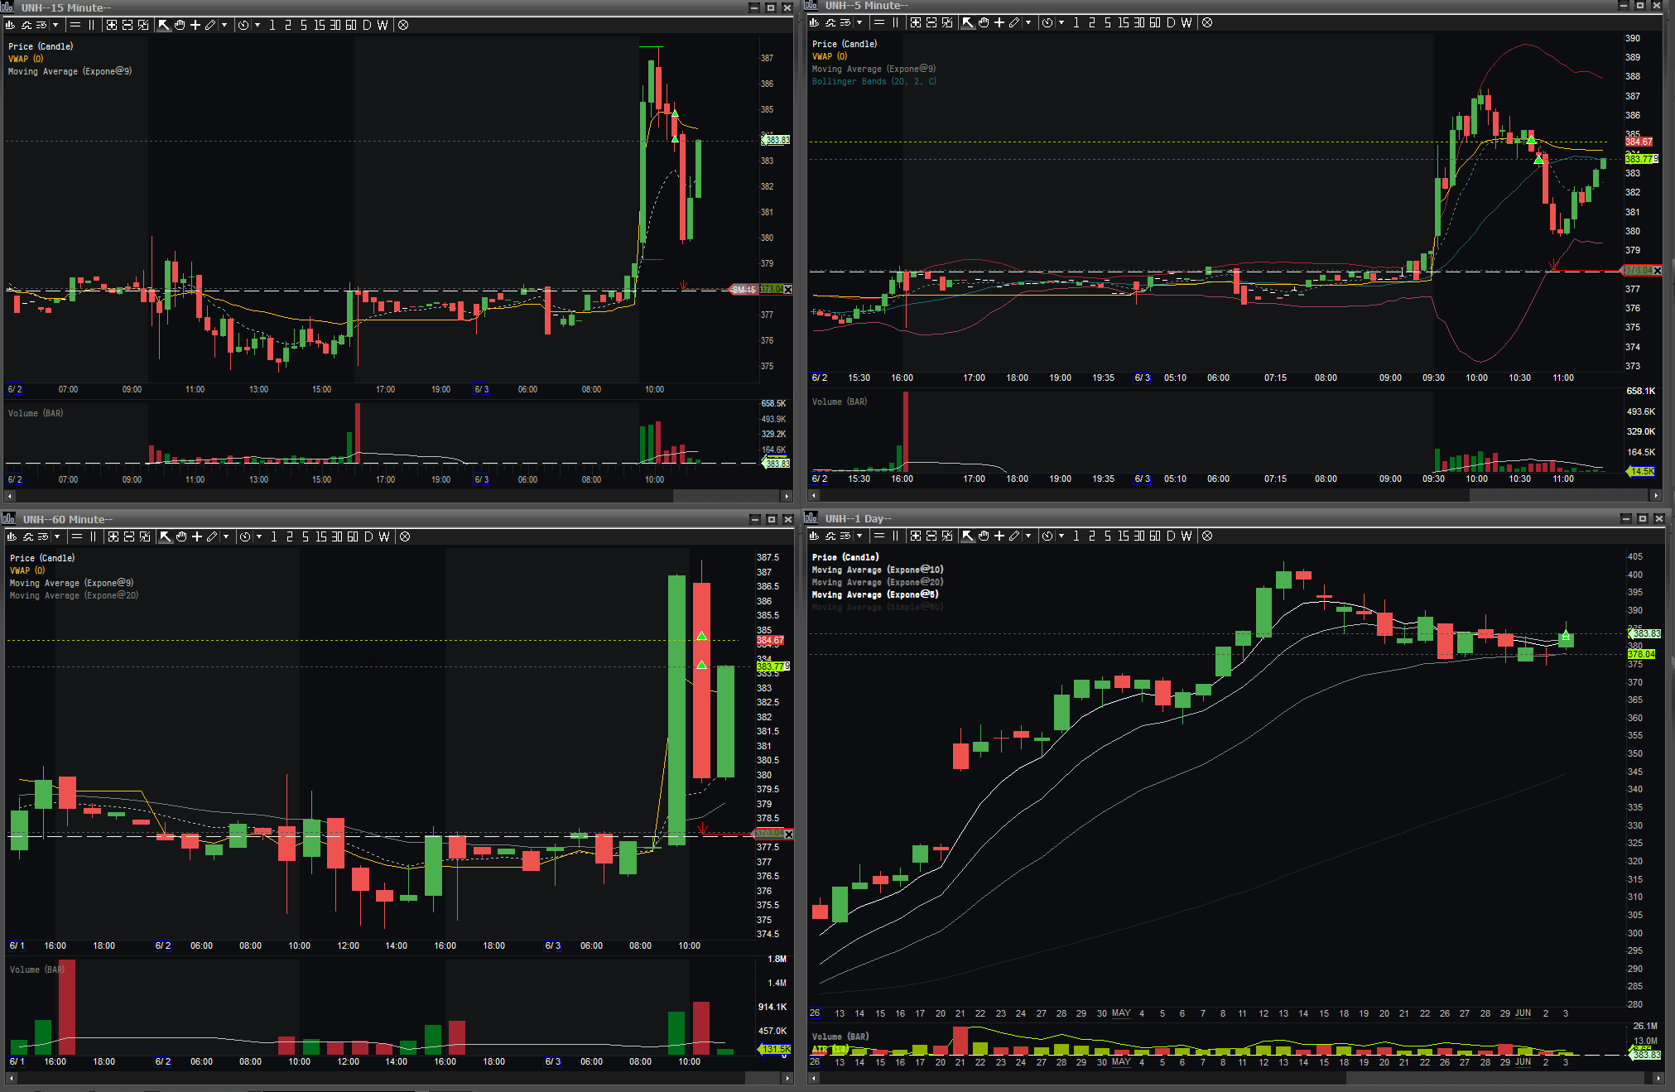Reset zoom on 5 Minute chart

click(x=947, y=22)
